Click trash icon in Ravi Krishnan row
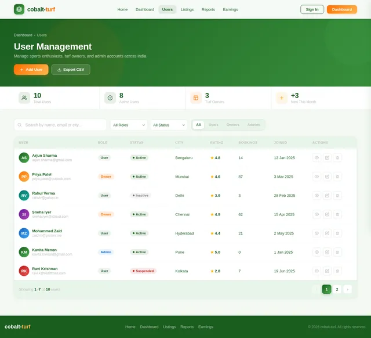 337,271
